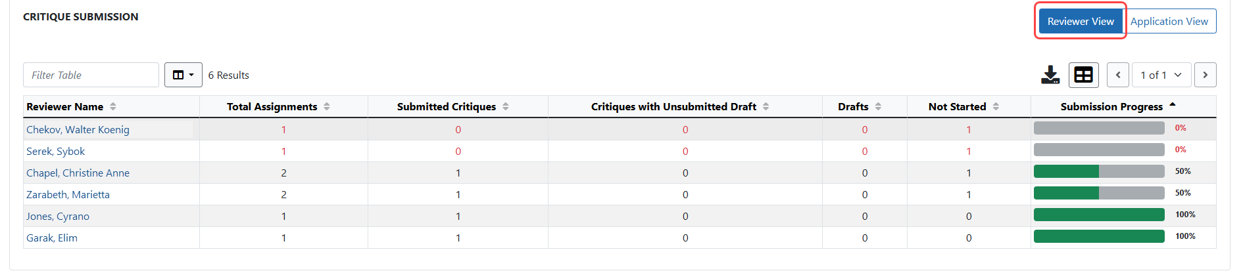Sort by Reviewer Name column
Screen dimensions: 1243x273
[113, 106]
